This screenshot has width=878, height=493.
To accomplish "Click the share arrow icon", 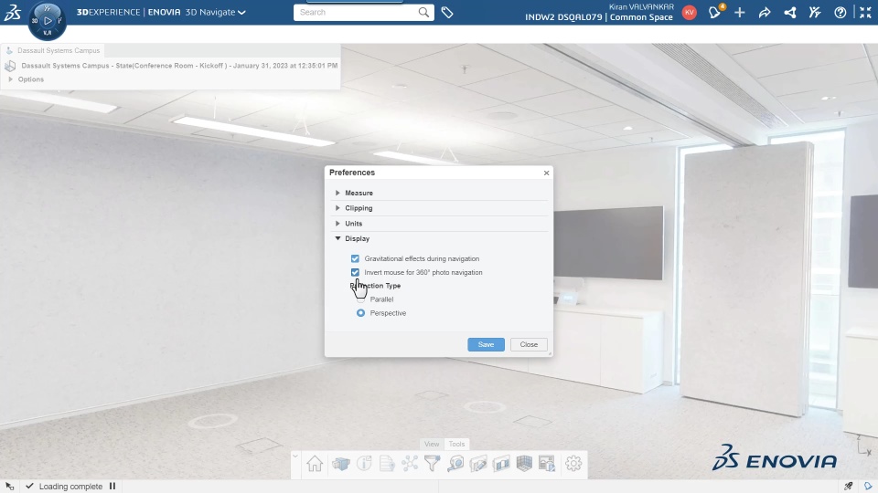I will tap(765, 12).
